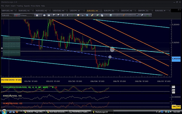Select the eraser tool

tap(142, 15)
